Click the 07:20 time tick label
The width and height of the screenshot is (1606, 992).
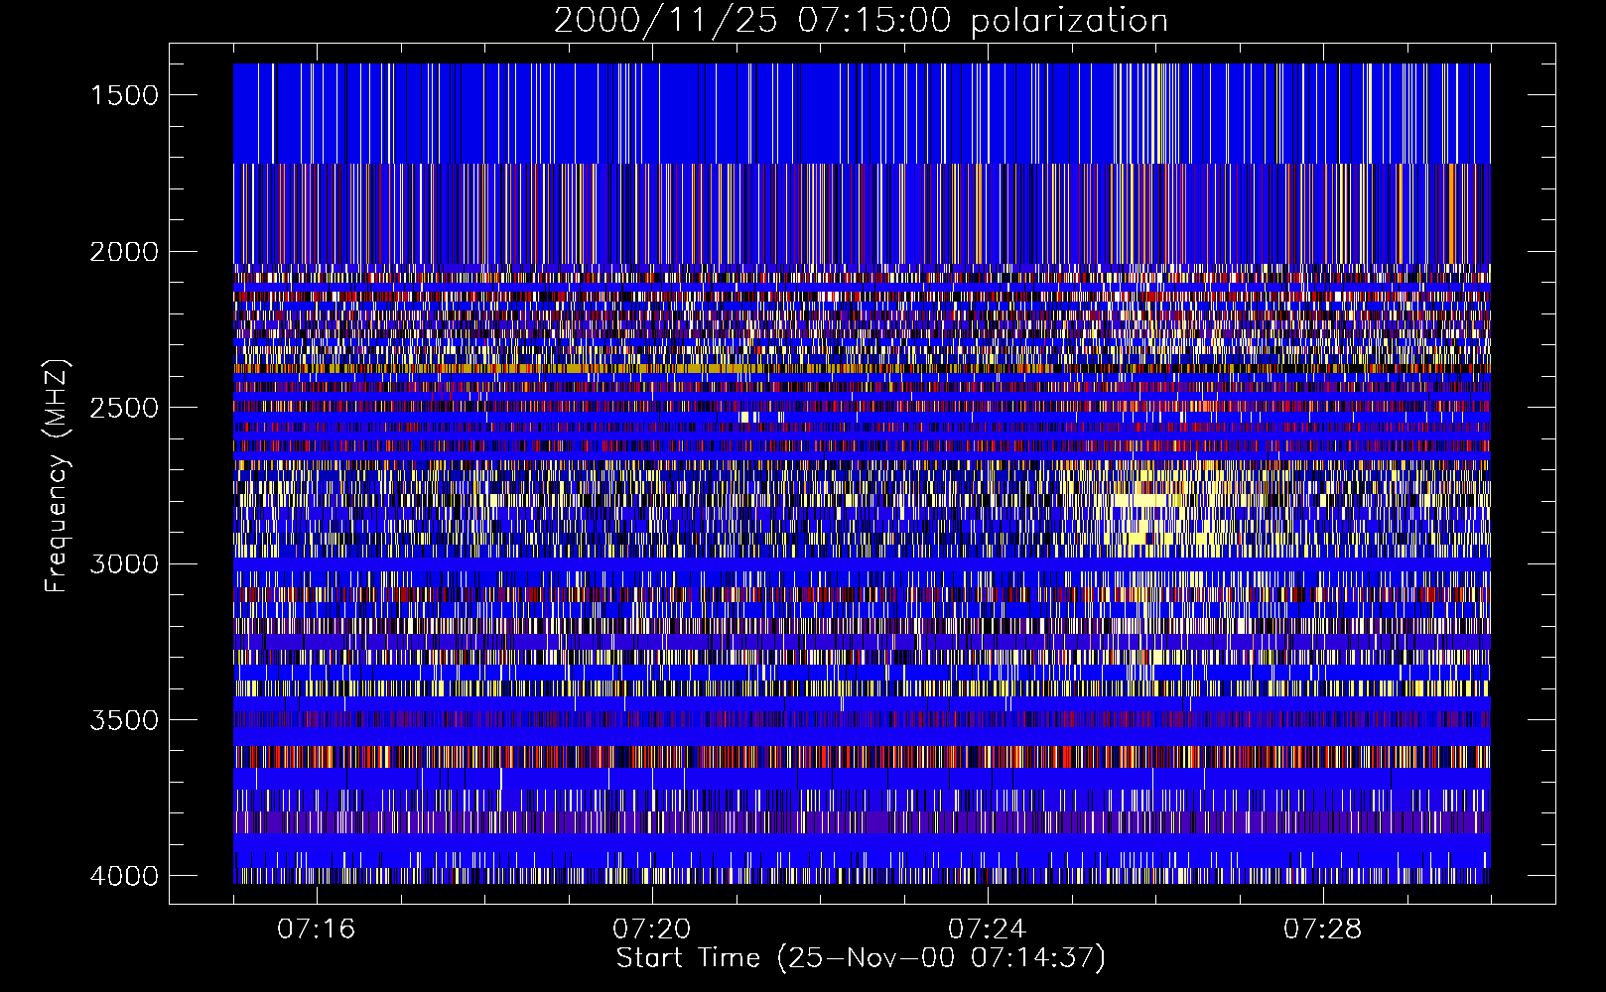[652, 930]
